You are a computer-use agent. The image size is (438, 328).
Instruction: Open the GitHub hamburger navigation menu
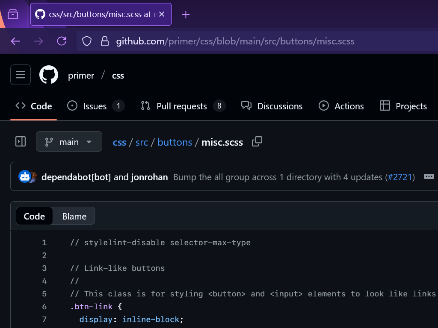[x=21, y=75]
